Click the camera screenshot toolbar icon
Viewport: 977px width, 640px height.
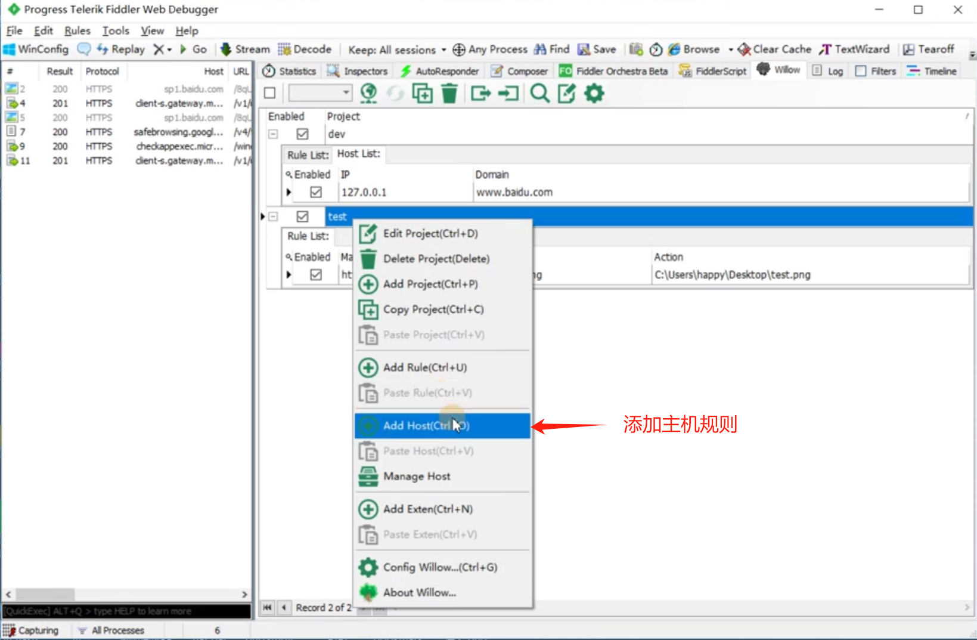pos(636,50)
